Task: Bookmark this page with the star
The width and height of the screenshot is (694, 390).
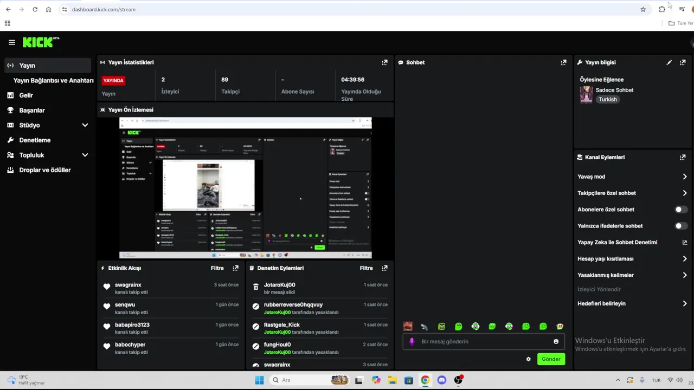Action: (643, 9)
